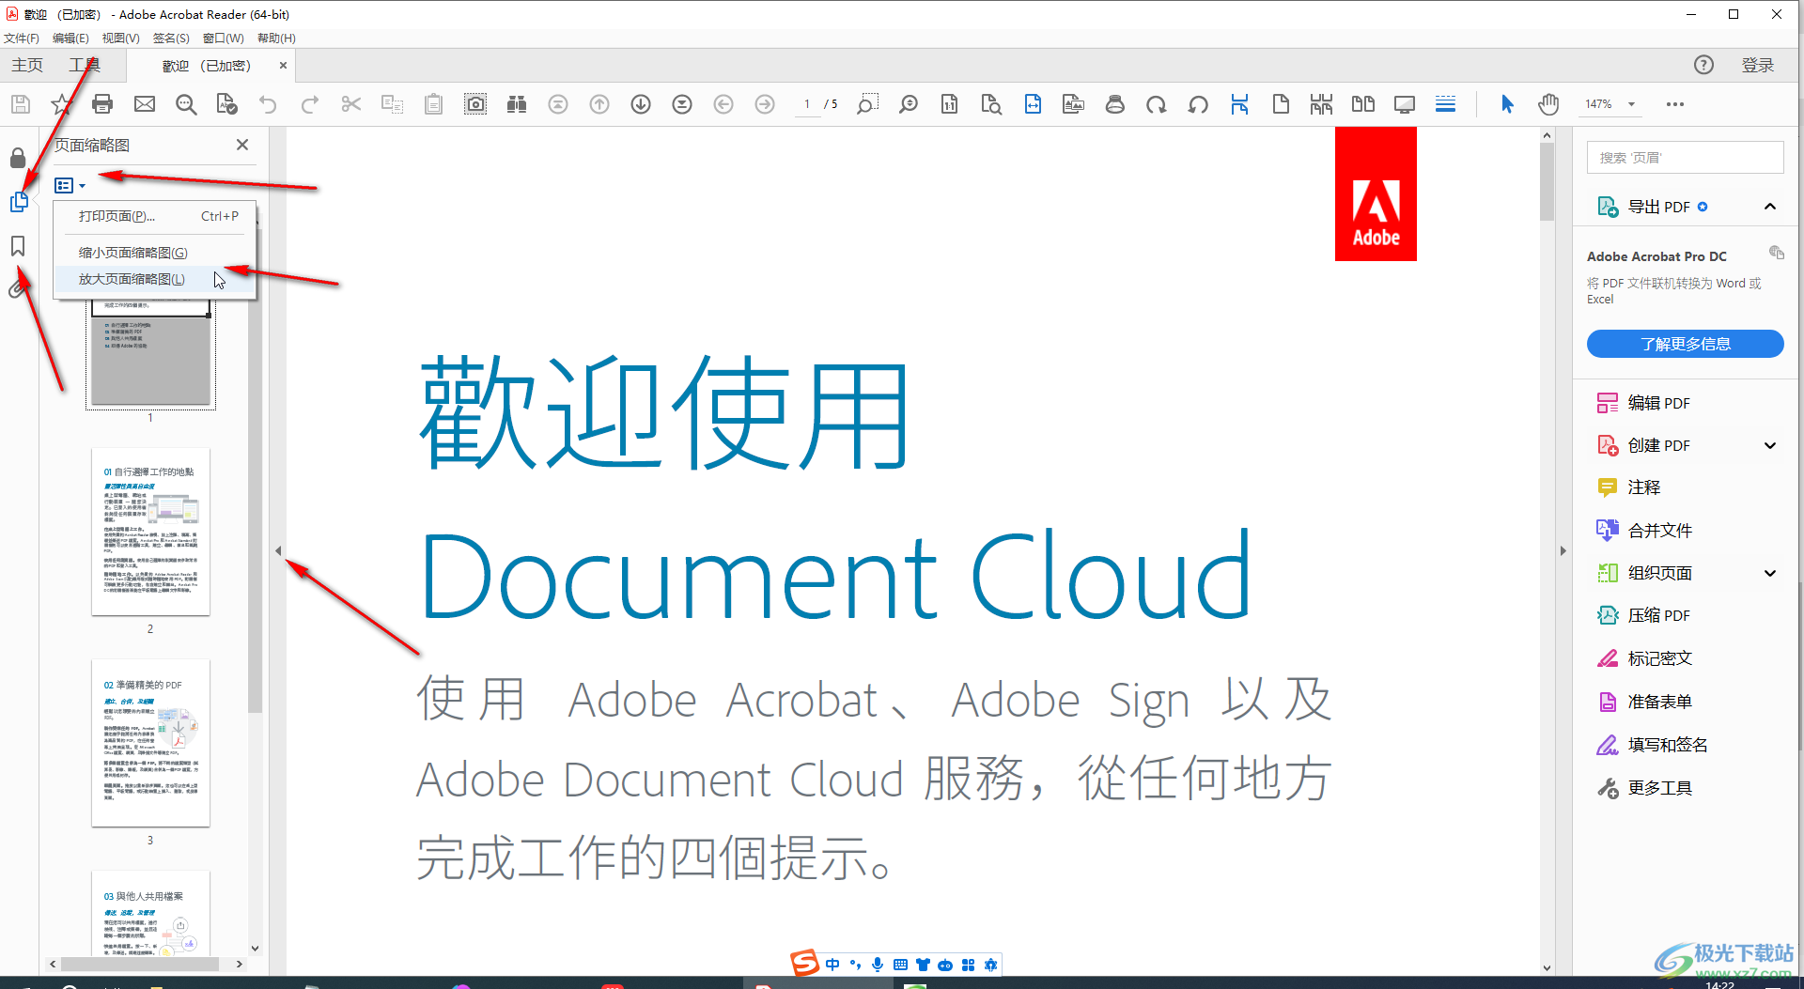Click the marquee zoom tool icon
Image resolution: width=1804 pixels, height=989 pixels.
(x=867, y=104)
